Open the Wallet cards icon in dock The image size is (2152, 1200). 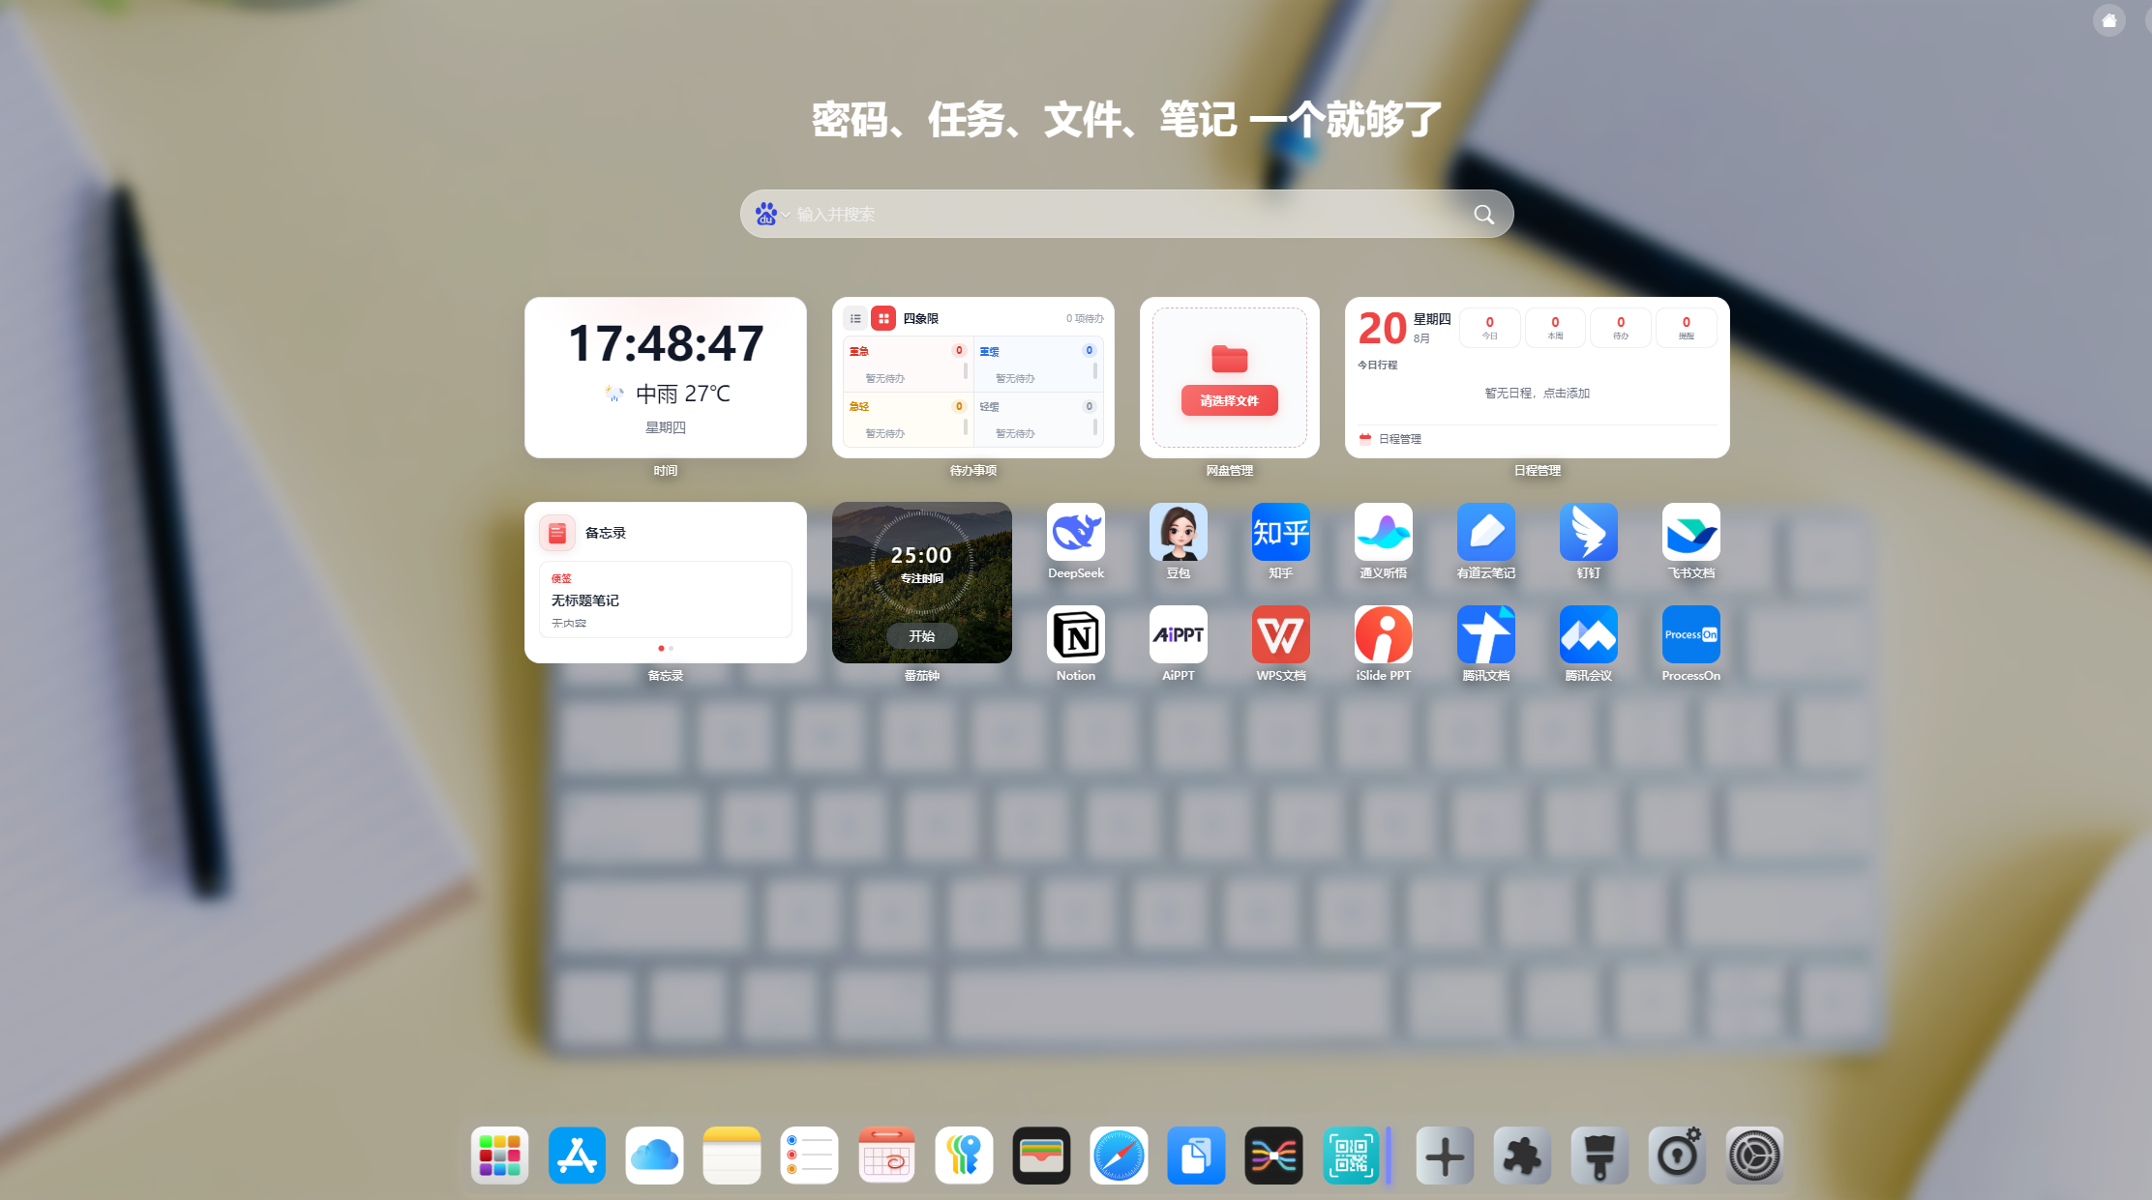[x=1041, y=1156]
